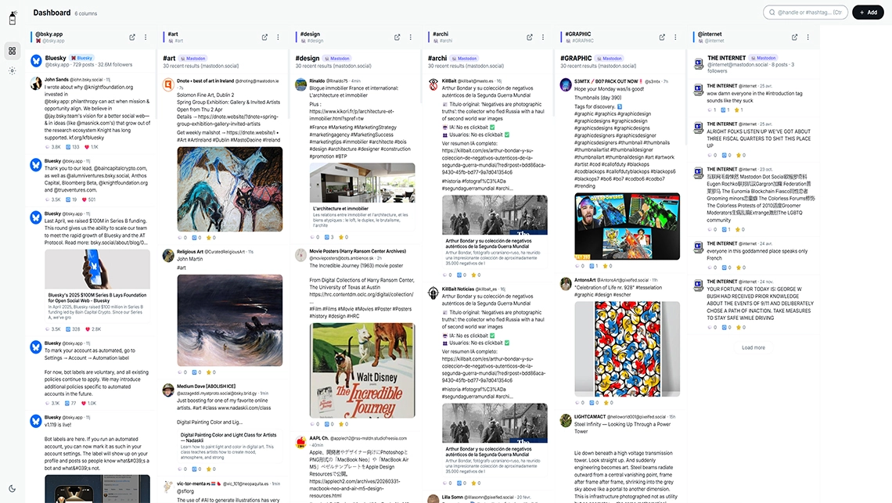The image size is (892, 503).
Task: Repost the Bluesky post with 328 reposts
Action: click(x=73, y=329)
